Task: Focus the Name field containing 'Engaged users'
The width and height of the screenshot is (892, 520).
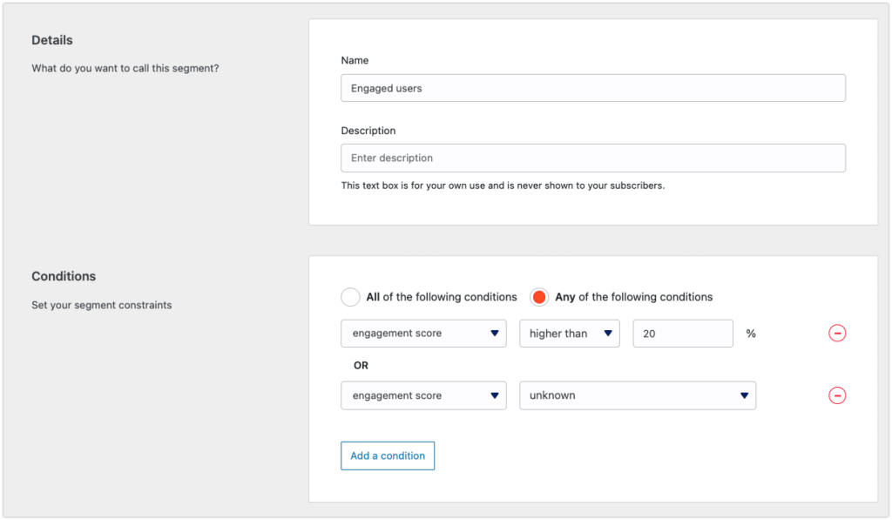Action: coord(592,88)
